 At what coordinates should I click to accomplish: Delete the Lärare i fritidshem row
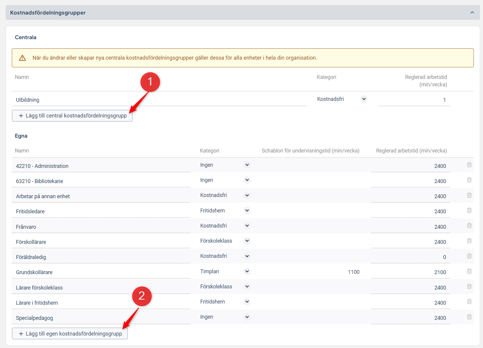[469, 301]
